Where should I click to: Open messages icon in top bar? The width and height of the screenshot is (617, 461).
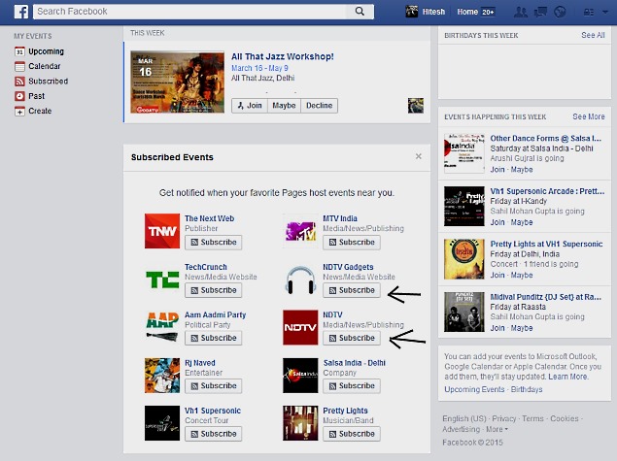point(540,13)
